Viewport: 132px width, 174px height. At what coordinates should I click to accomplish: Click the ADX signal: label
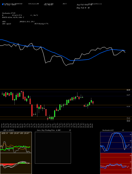6,24
